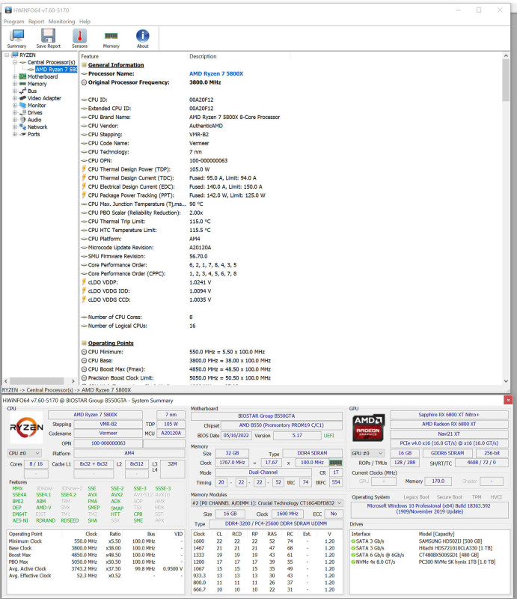517x599 pixels.
Task: Select the AMD Ryzen 7 5800X tree item
Action: click(56, 69)
